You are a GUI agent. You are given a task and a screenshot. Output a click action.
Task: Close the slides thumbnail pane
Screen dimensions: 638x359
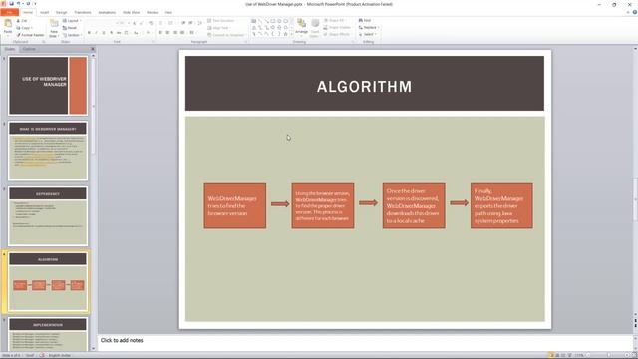pos(93,49)
